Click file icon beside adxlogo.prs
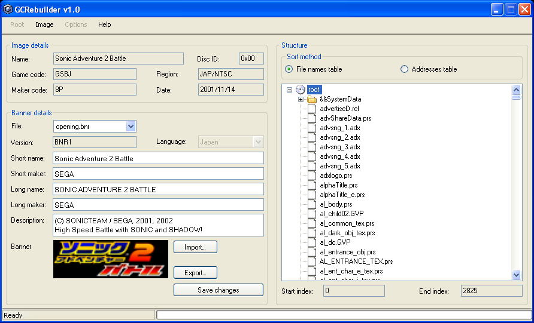The height and width of the screenshot is (323, 534). point(312,176)
